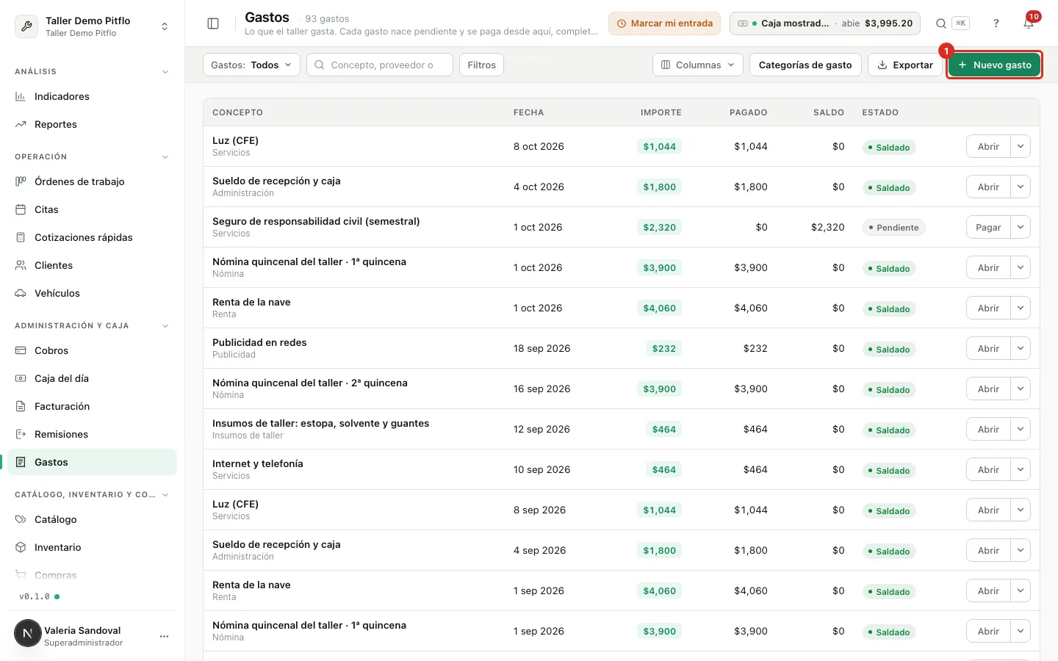Open Categorías de gasto
Image resolution: width=1058 pixels, height=661 pixels.
(805, 65)
